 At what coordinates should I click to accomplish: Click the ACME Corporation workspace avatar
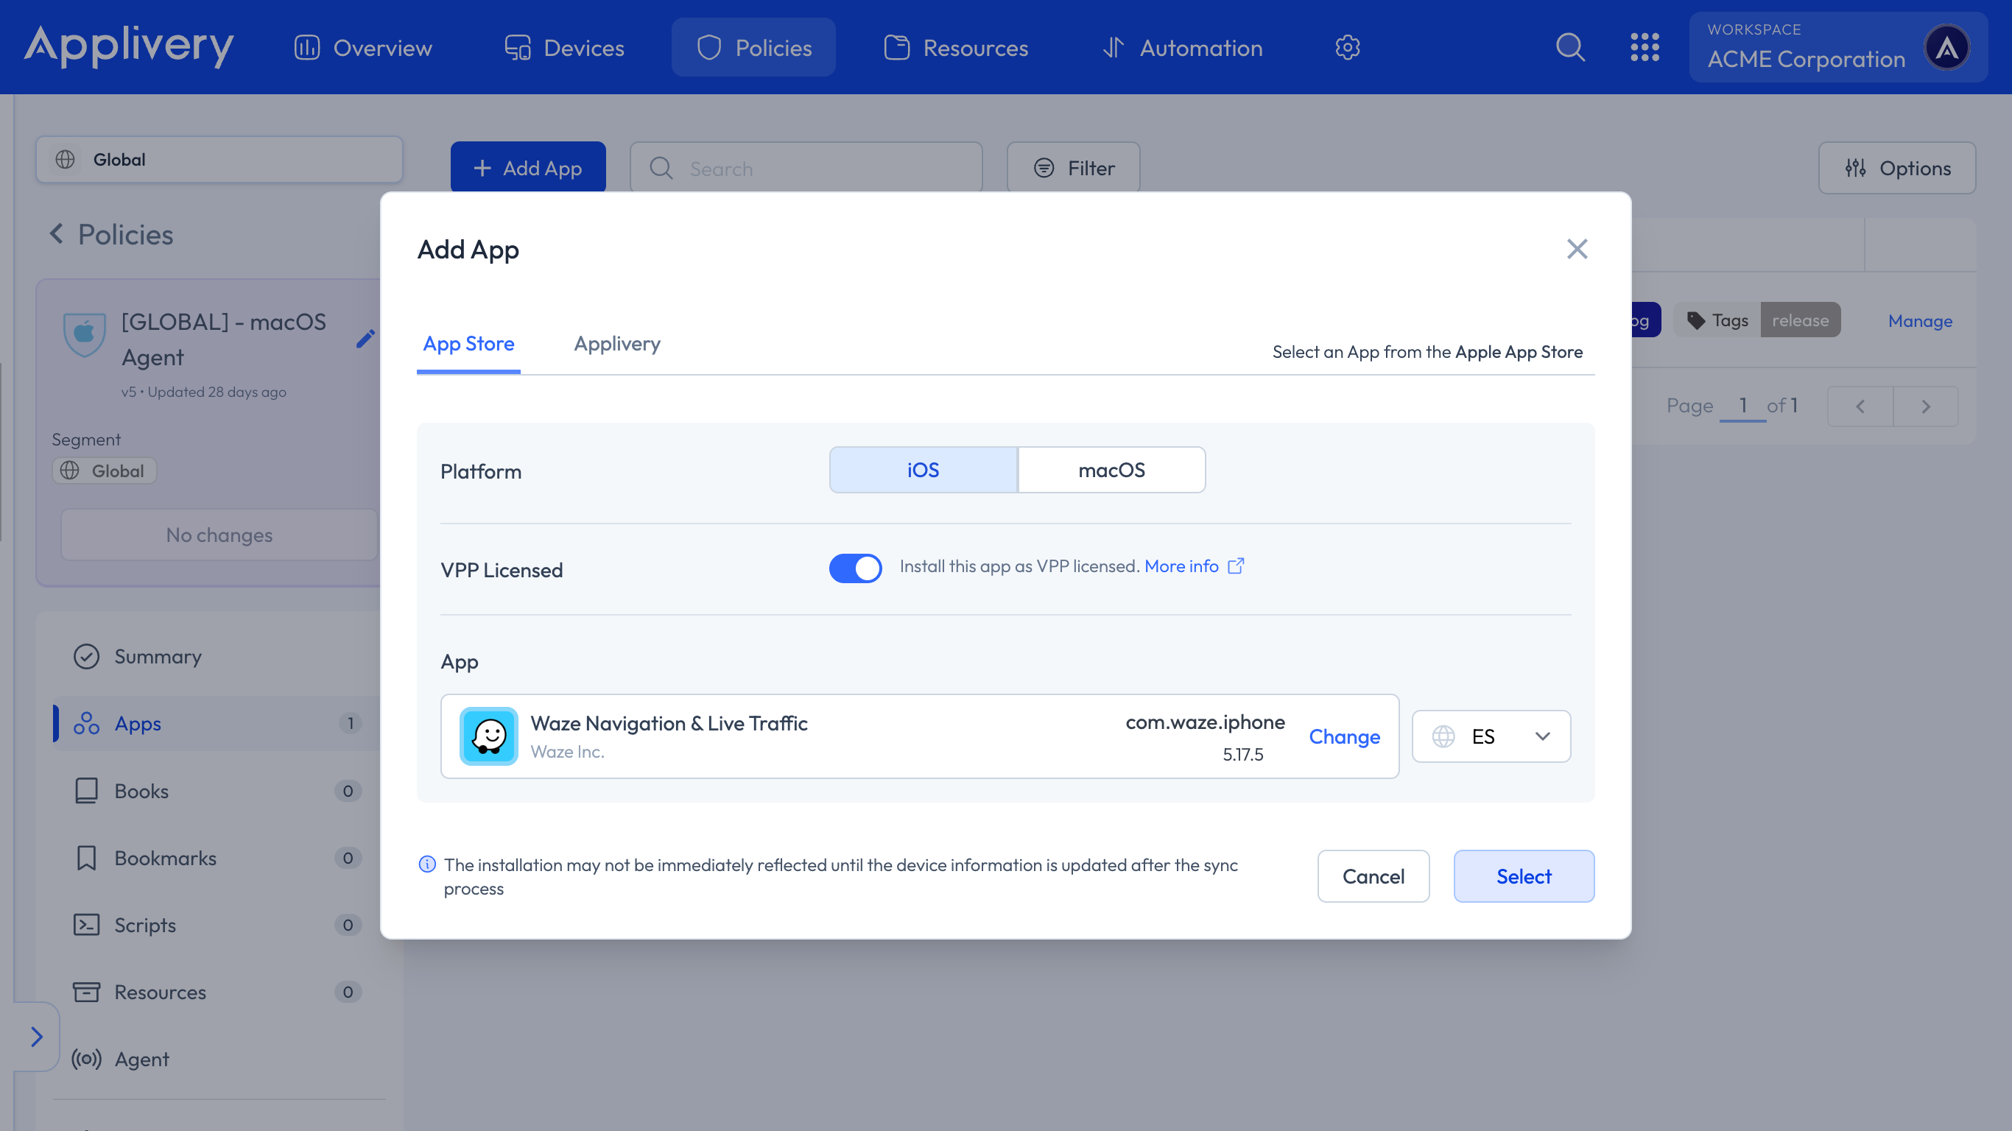point(1946,48)
